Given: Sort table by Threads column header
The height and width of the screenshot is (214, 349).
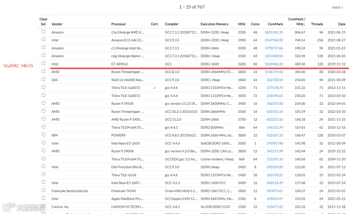Looking at the screenshot, I should [x=317, y=24].
